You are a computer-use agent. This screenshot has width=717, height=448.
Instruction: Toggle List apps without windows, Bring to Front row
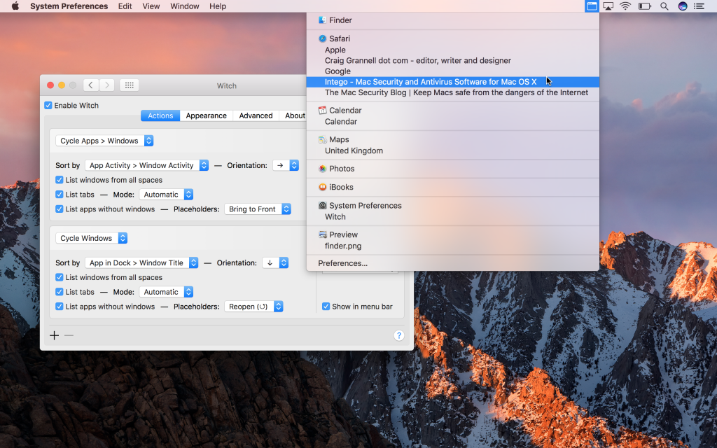click(x=59, y=209)
